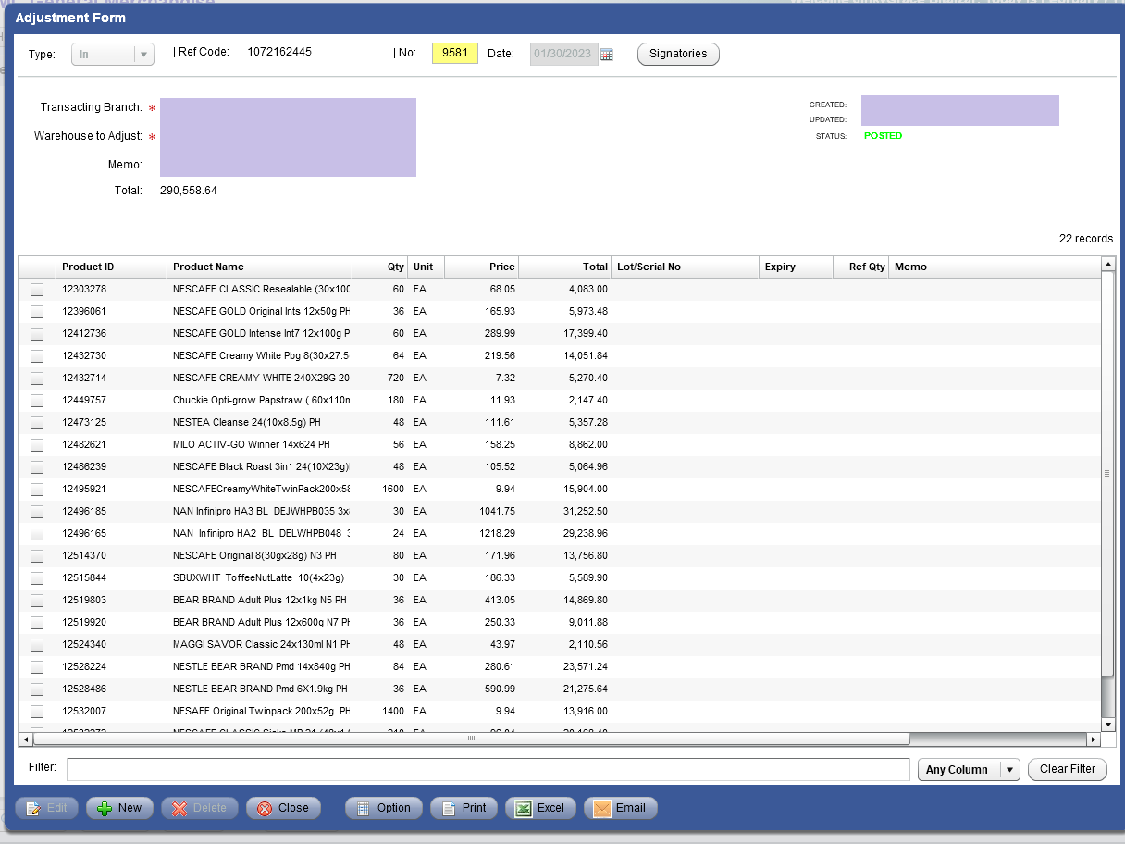The width and height of the screenshot is (1125, 844).
Task: Sort by Product Name column header
Action: [259, 267]
